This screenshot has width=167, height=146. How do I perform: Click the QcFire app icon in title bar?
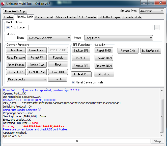coord(3,3)
